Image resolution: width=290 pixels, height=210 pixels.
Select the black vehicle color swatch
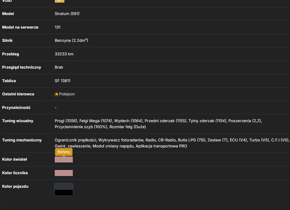pos(64,193)
